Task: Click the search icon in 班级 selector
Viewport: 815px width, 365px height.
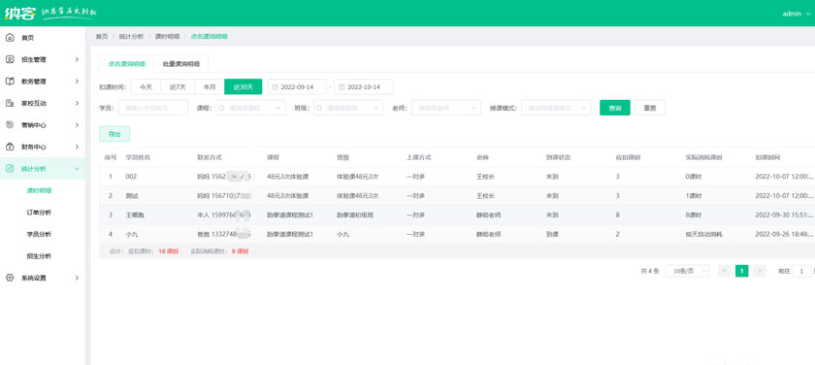Action: [319, 108]
